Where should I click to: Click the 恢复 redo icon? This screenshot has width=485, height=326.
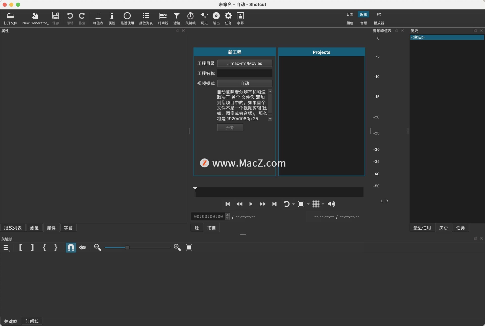click(x=82, y=18)
